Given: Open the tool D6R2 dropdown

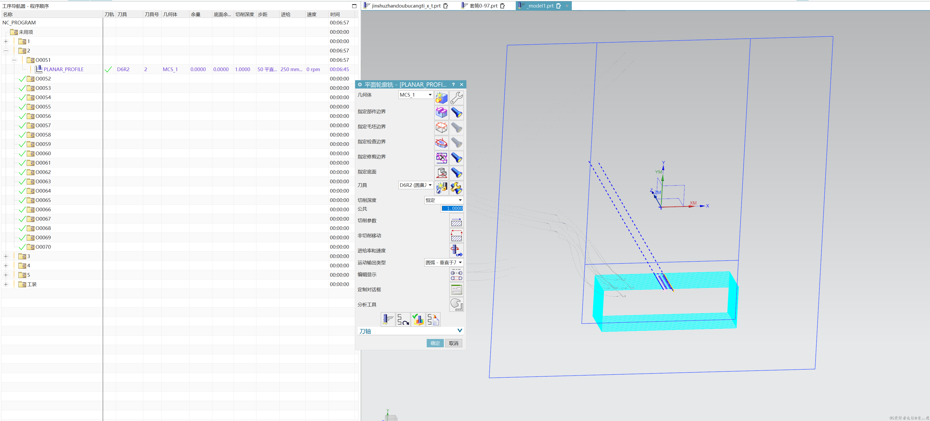Looking at the screenshot, I should [416, 185].
